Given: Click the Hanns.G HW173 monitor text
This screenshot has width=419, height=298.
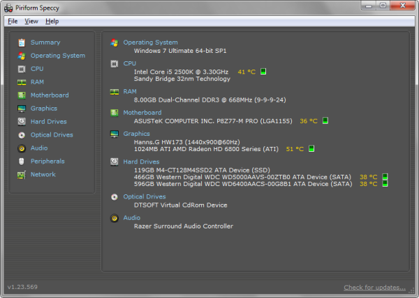Looking at the screenshot, I should (x=186, y=142).
